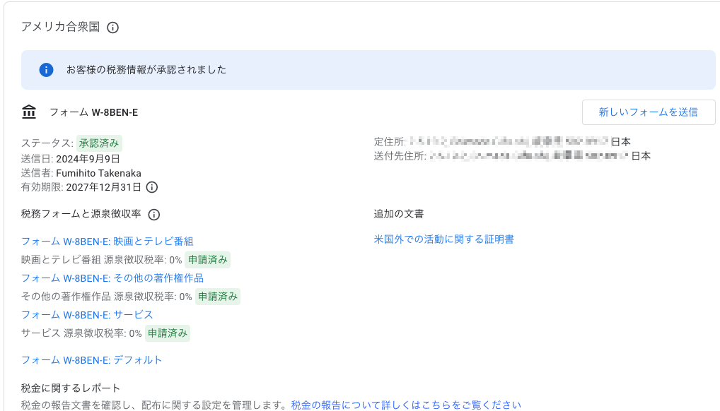The image size is (720, 411).
Task: Click info icon next to アメリカ合衆国
Action: coord(112,28)
